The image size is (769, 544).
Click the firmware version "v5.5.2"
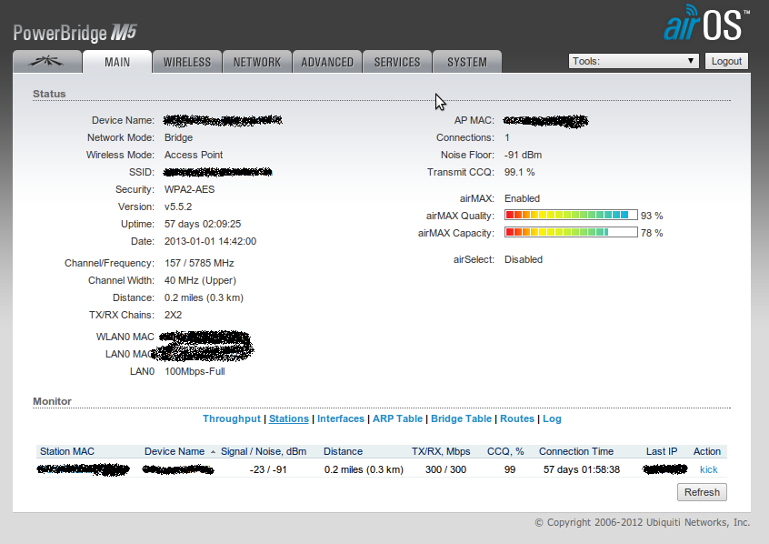point(178,207)
